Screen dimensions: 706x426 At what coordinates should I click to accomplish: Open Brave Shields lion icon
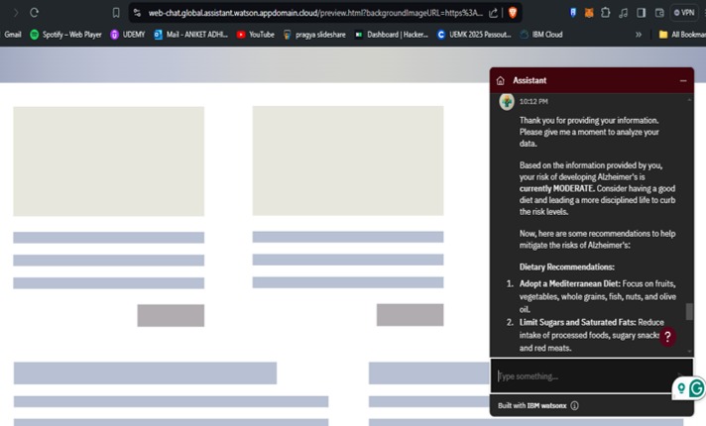pyautogui.click(x=513, y=13)
